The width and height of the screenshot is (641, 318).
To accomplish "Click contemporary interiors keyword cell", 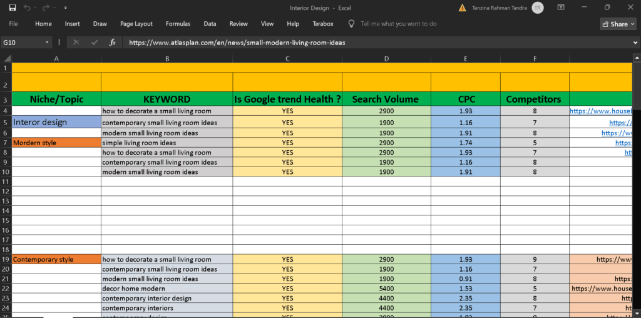I will tap(167, 308).
